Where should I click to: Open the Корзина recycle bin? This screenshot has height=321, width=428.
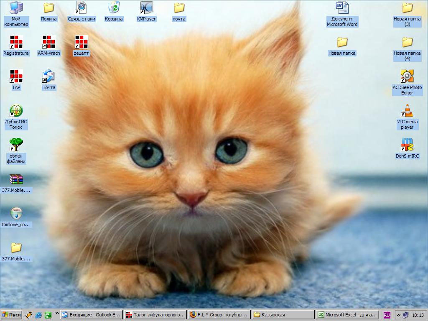(114, 12)
